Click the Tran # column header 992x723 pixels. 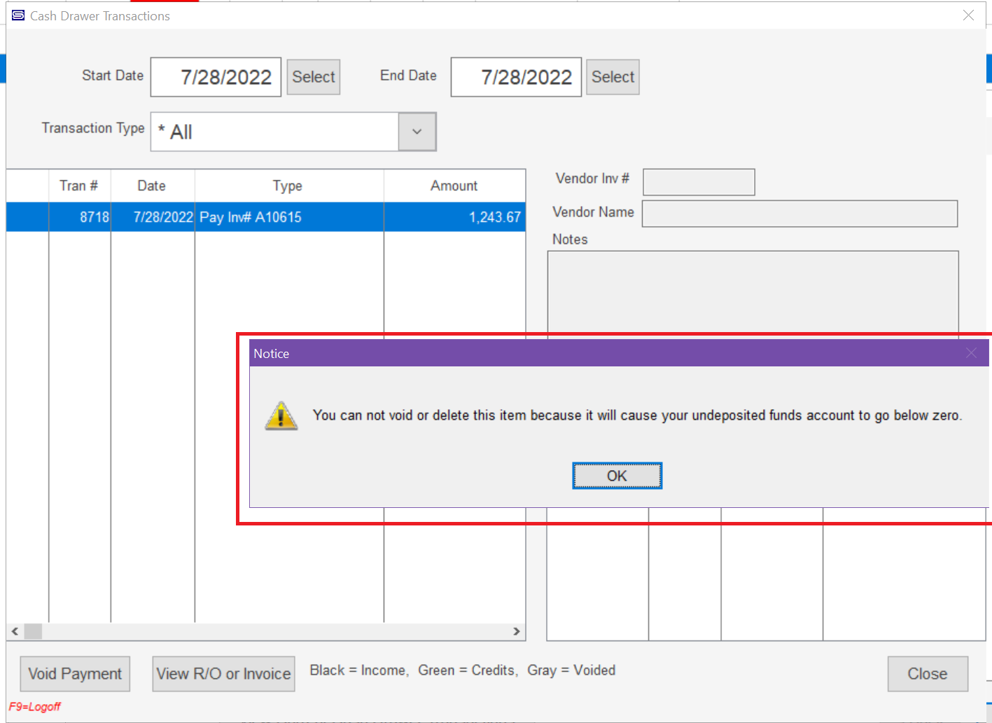tap(78, 186)
